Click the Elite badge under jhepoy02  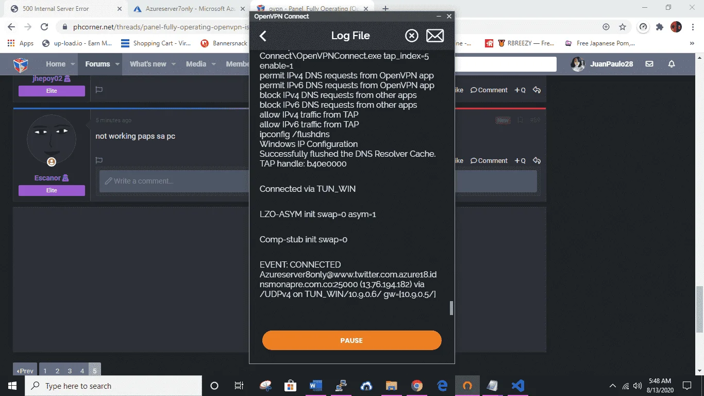click(x=52, y=91)
